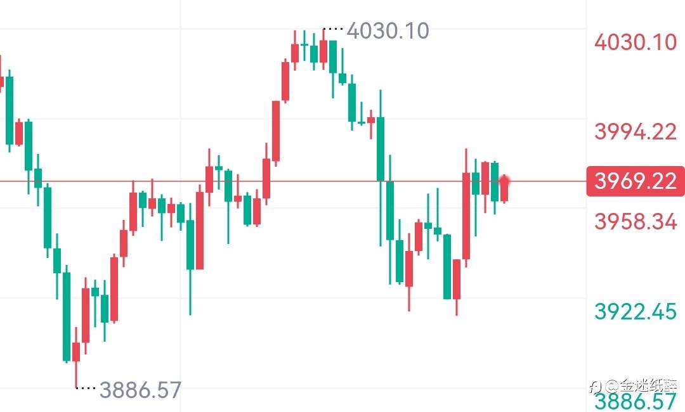Viewport: 685px width, 412px height.
Task: Click the 4030.10 high marker beside the candles
Action: pos(388,30)
